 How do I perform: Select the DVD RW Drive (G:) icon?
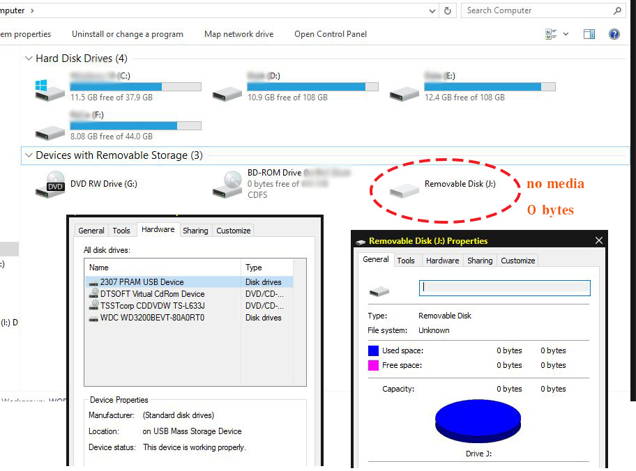tap(50, 185)
